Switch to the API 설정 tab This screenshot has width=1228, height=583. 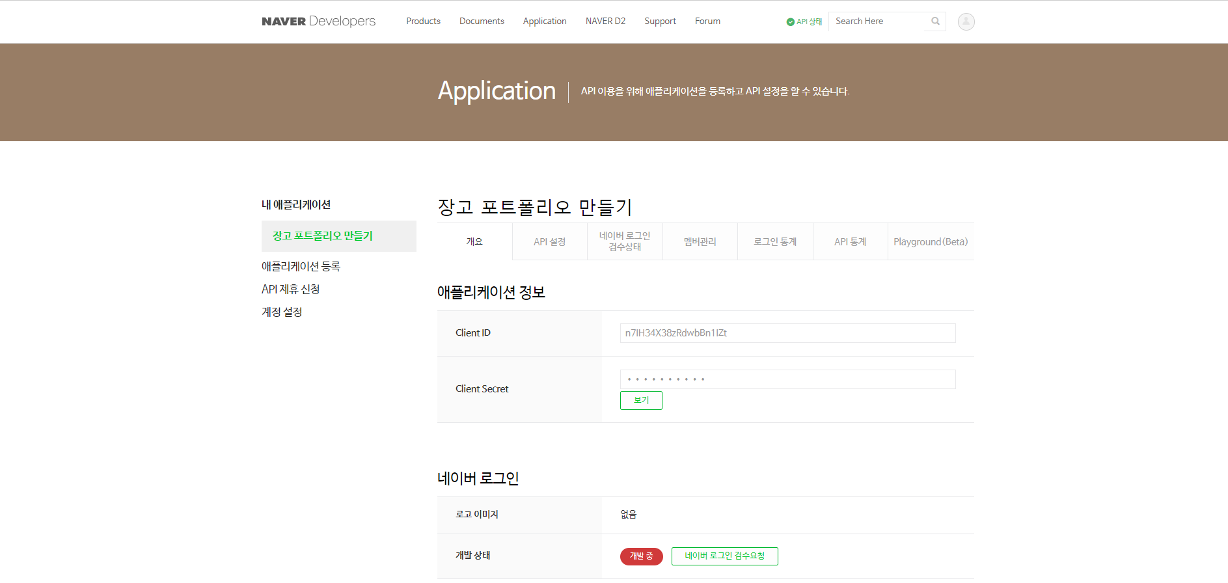pyautogui.click(x=550, y=241)
